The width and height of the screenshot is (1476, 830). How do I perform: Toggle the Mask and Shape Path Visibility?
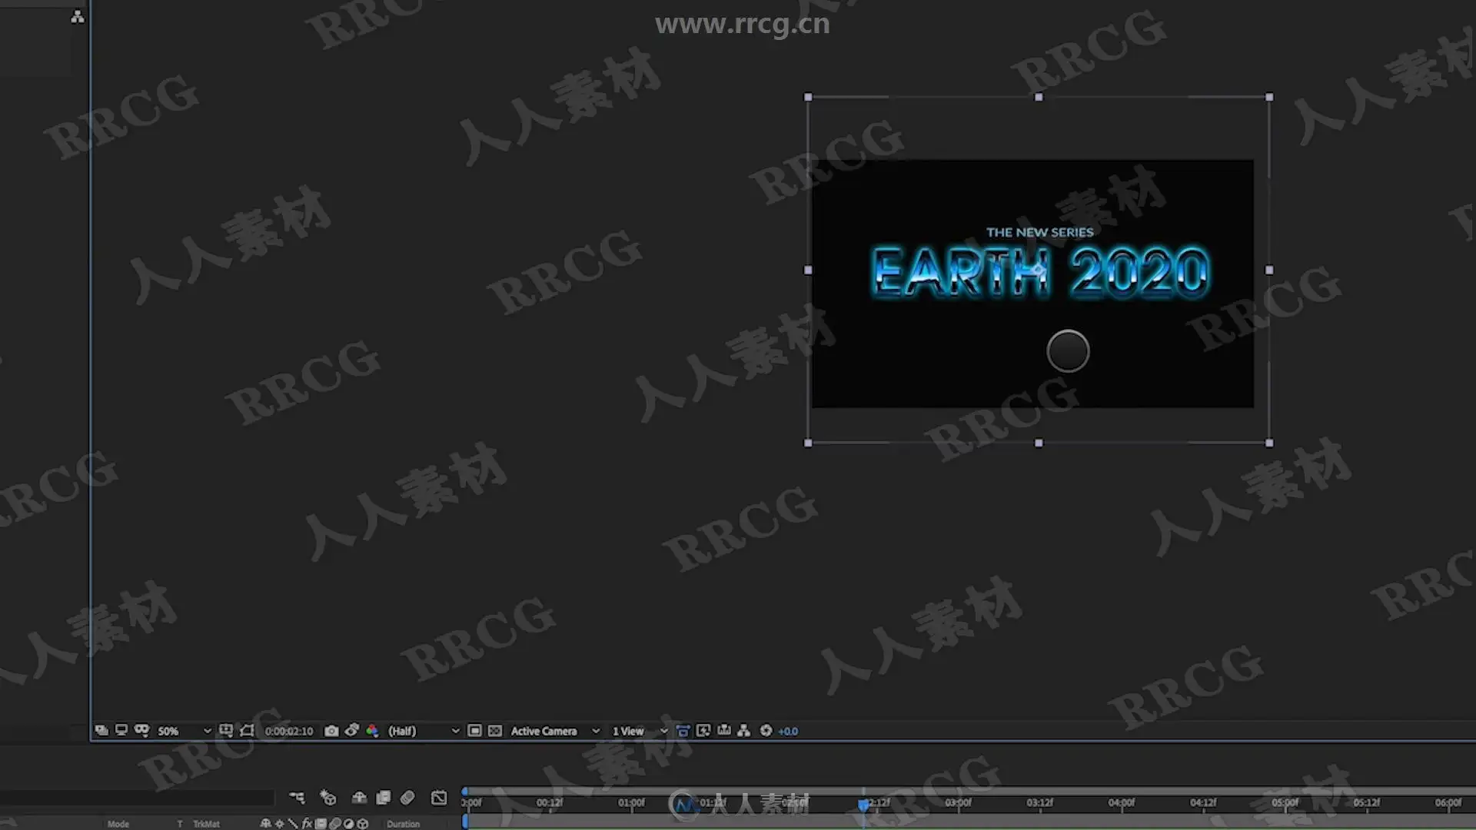(247, 731)
